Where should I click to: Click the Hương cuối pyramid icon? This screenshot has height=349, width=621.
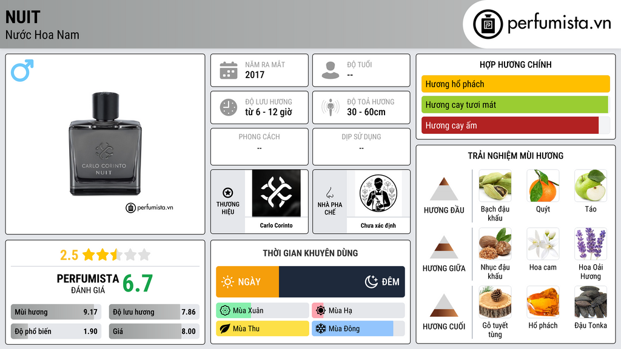pyautogui.click(x=444, y=305)
